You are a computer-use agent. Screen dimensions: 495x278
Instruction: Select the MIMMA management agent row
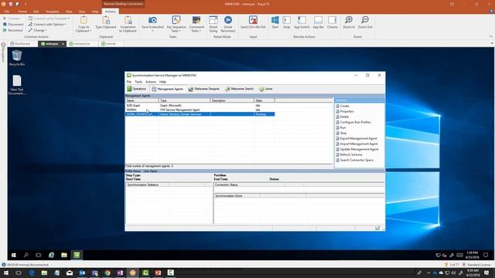200,110
